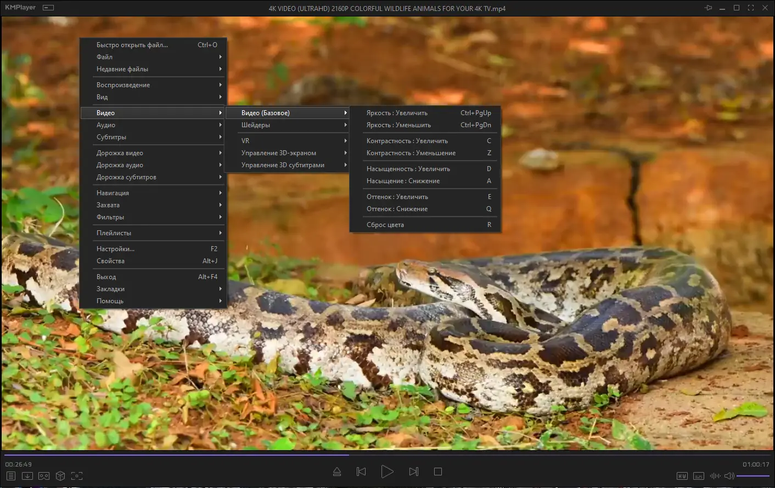This screenshot has width=775, height=488.
Task: Toggle the HW acceleration icon
Action: point(682,476)
